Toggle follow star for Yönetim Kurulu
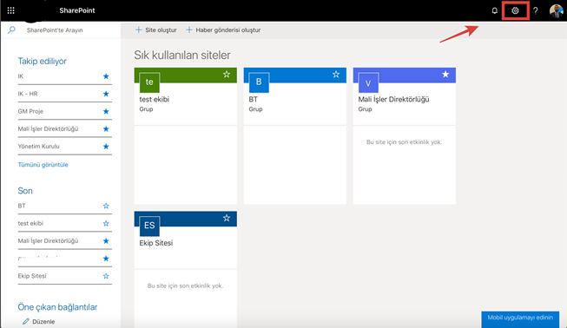This screenshot has height=328, width=567. pos(106,147)
